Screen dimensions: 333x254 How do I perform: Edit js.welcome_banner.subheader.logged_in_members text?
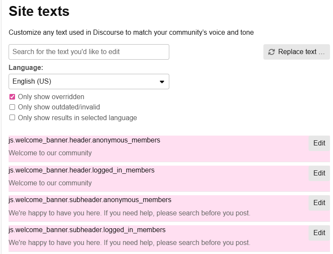click(x=319, y=233)
